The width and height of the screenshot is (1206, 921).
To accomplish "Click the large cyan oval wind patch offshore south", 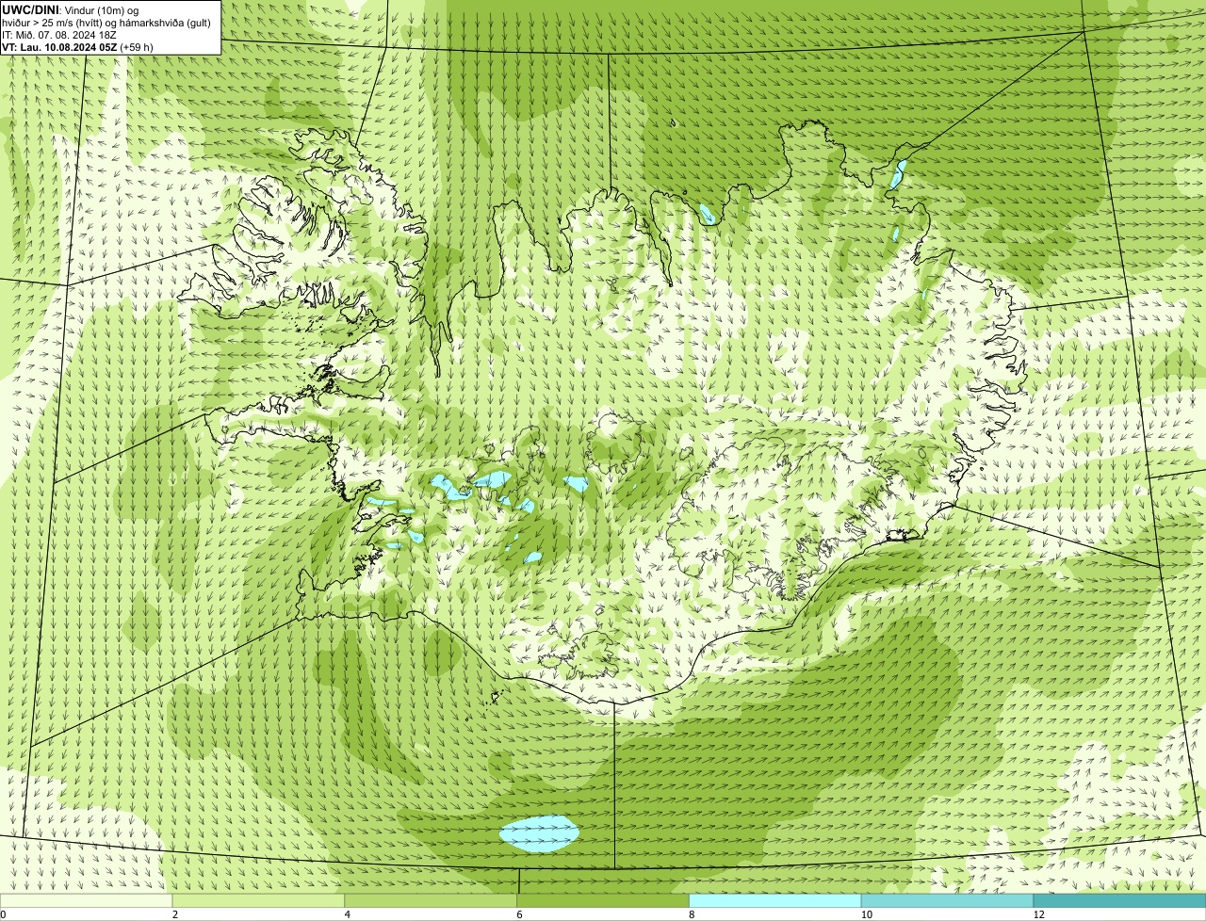I will pos(538,833).
